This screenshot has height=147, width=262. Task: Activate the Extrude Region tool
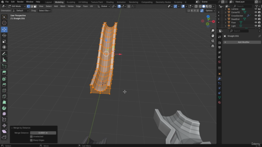click(x=4, y=73)
